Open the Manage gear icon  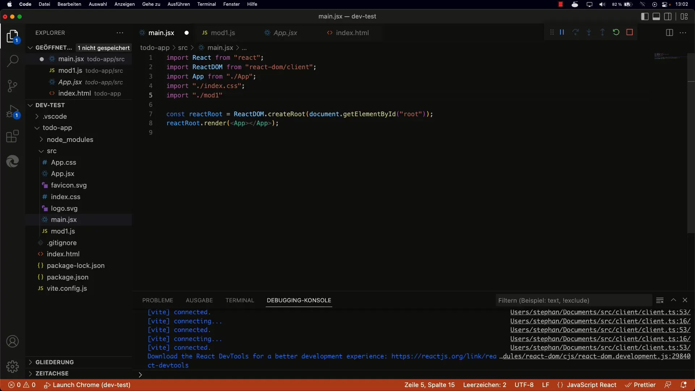(x=13, y=366)
